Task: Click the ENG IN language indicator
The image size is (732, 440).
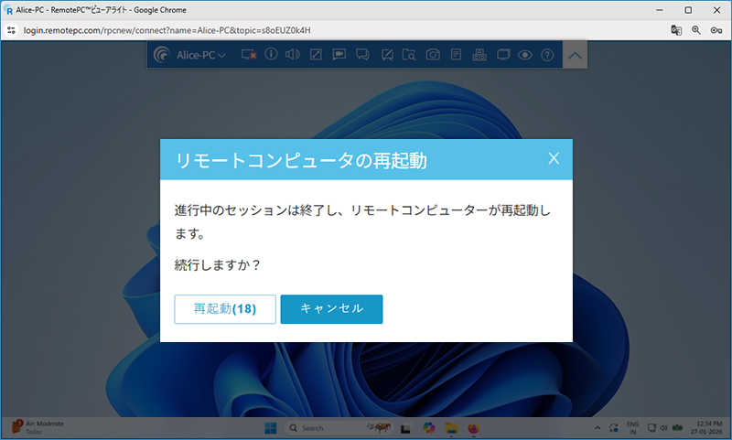Action: coord(632,428)
